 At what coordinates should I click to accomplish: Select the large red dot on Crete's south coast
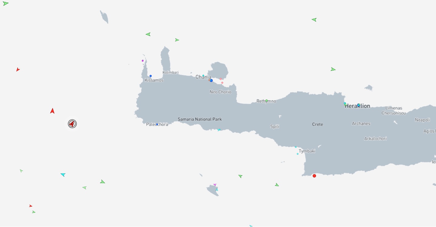tap(314, 176)
